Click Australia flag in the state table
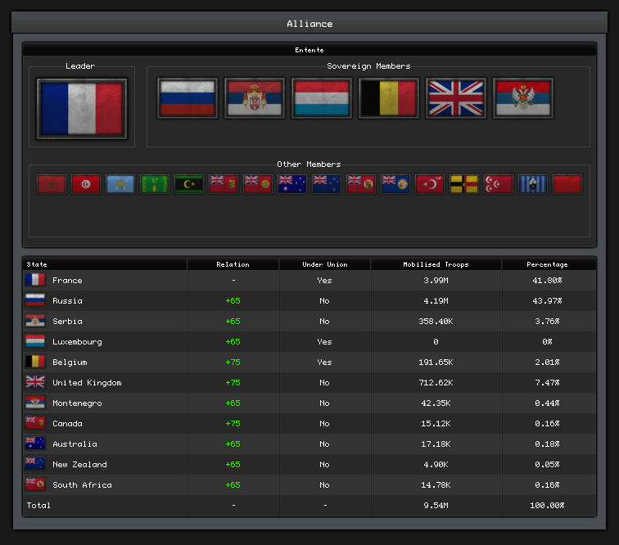 (x=35, y=444)
